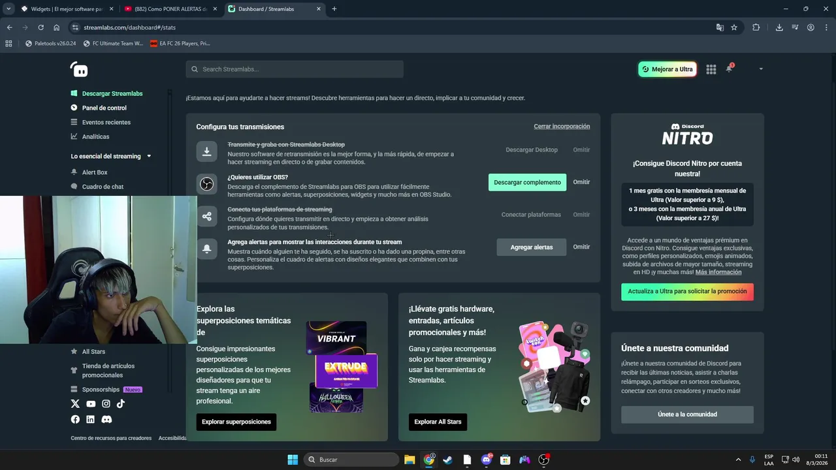The image size is (836, 470).
Task: Switch to the Como PONER ALERTAS YouTube tab
Action: [171, 9]
